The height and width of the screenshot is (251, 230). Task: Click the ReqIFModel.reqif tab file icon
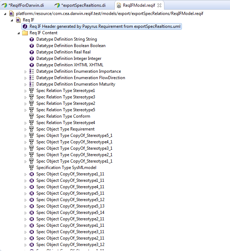(119, 6)
